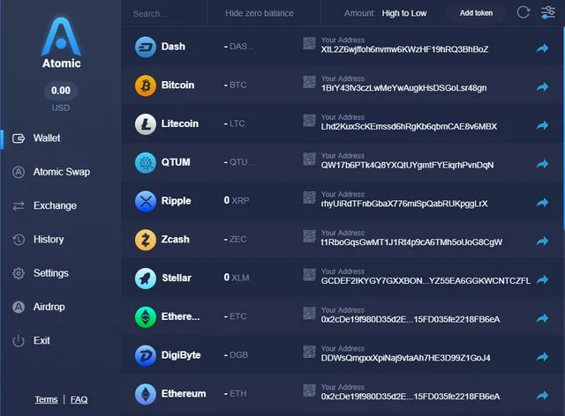Show QR code for the ETH address

point(309,390)
